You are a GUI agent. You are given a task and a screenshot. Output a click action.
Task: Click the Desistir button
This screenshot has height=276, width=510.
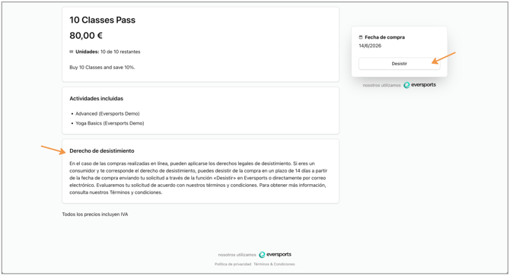(x=399, y=64)
